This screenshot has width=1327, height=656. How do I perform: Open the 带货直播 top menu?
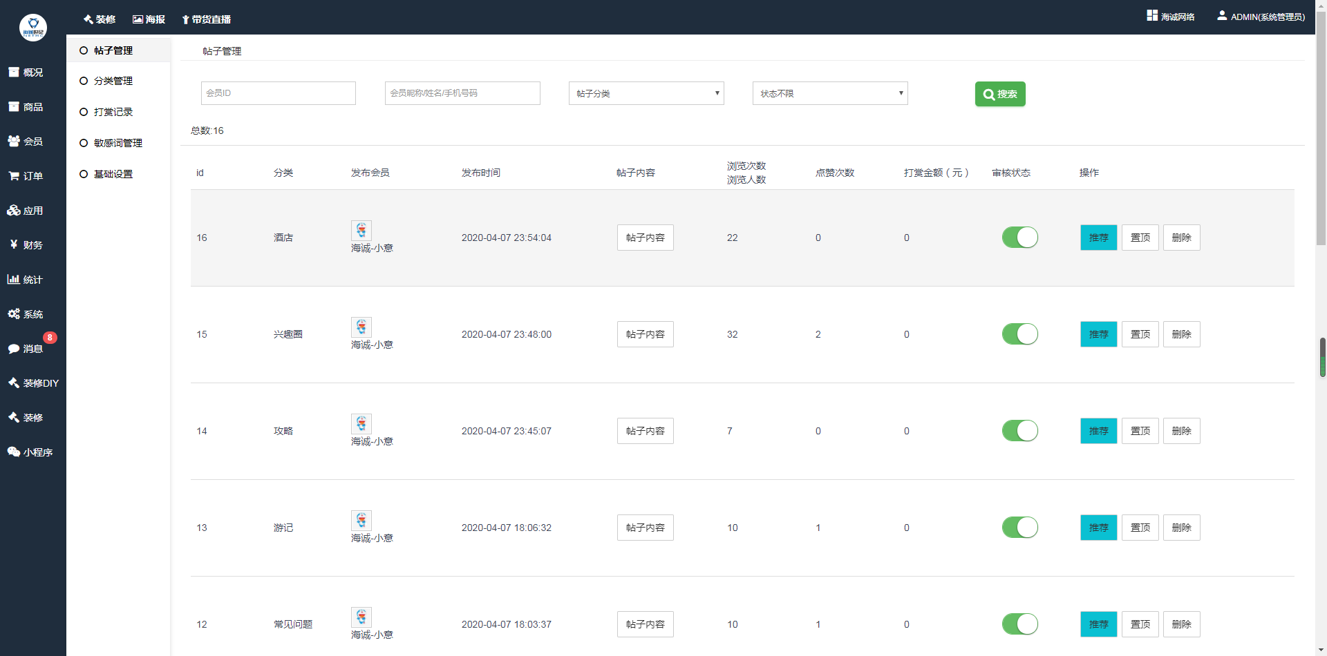pyautogui.click(x=206, y=19)
